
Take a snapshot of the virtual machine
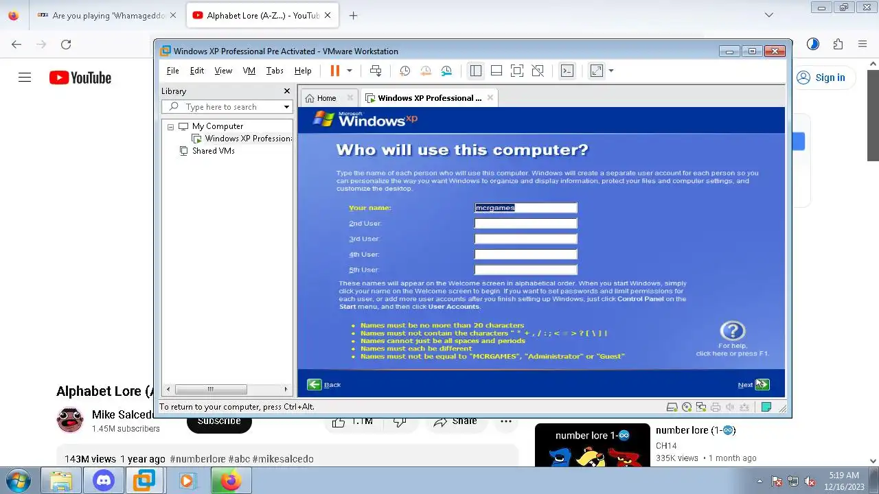coord(405,71)
